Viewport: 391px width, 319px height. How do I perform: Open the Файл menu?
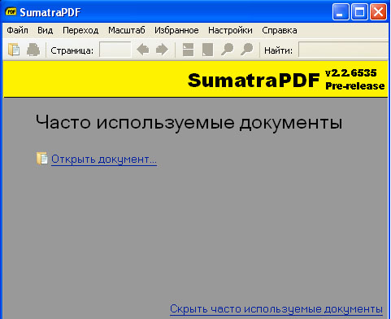pyautogui.click(x=17, y=30)
